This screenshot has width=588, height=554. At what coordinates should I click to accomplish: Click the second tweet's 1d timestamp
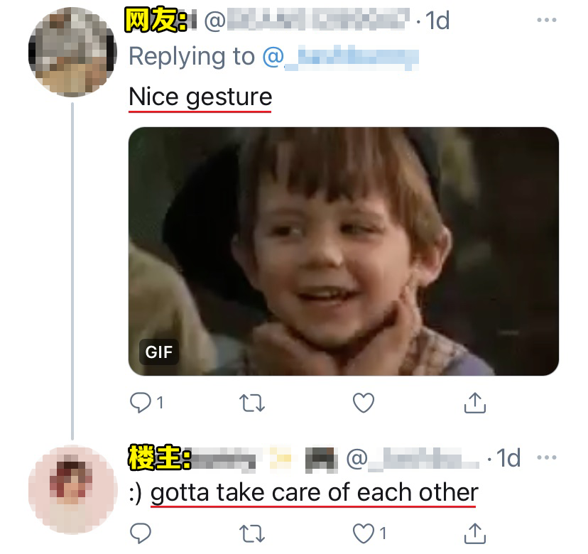coord(508,459)
